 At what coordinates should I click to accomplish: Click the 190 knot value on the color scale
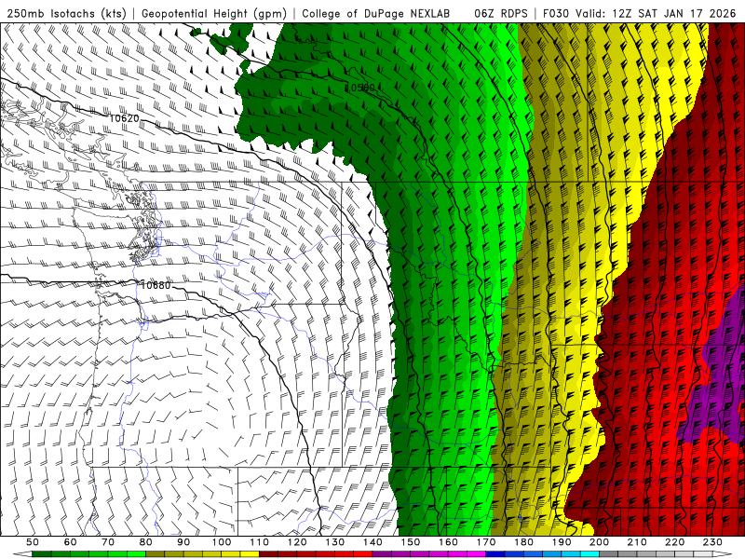click(x=562, y=542)
